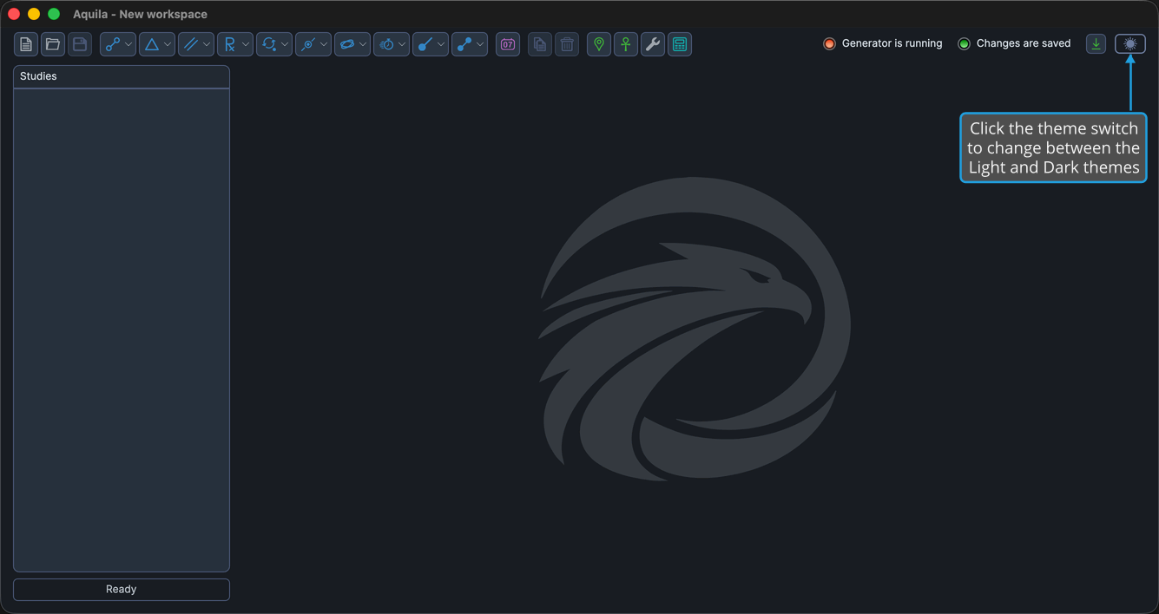Open the line-through-circle tool dropdown
This screenshot has height=614, width=1159.
pos(324,44)
